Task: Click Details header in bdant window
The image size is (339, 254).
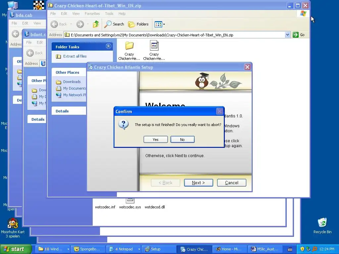Action: [38, 119]
